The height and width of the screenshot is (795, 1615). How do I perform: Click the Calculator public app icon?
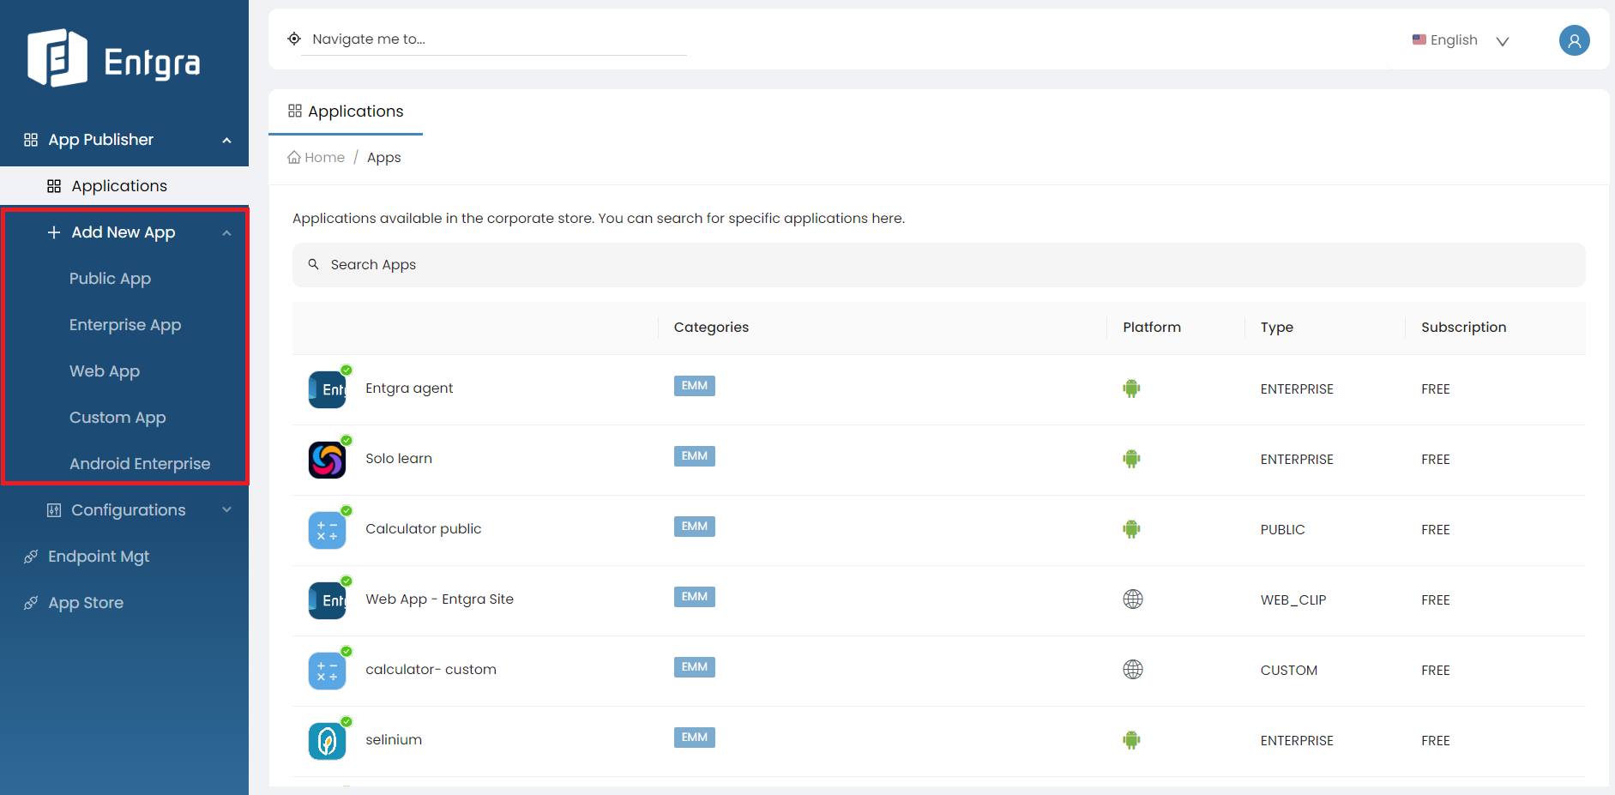coord(328,530)
